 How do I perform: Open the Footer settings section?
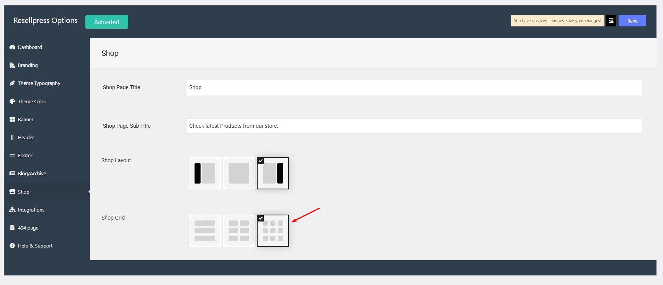tap(25, 156)
